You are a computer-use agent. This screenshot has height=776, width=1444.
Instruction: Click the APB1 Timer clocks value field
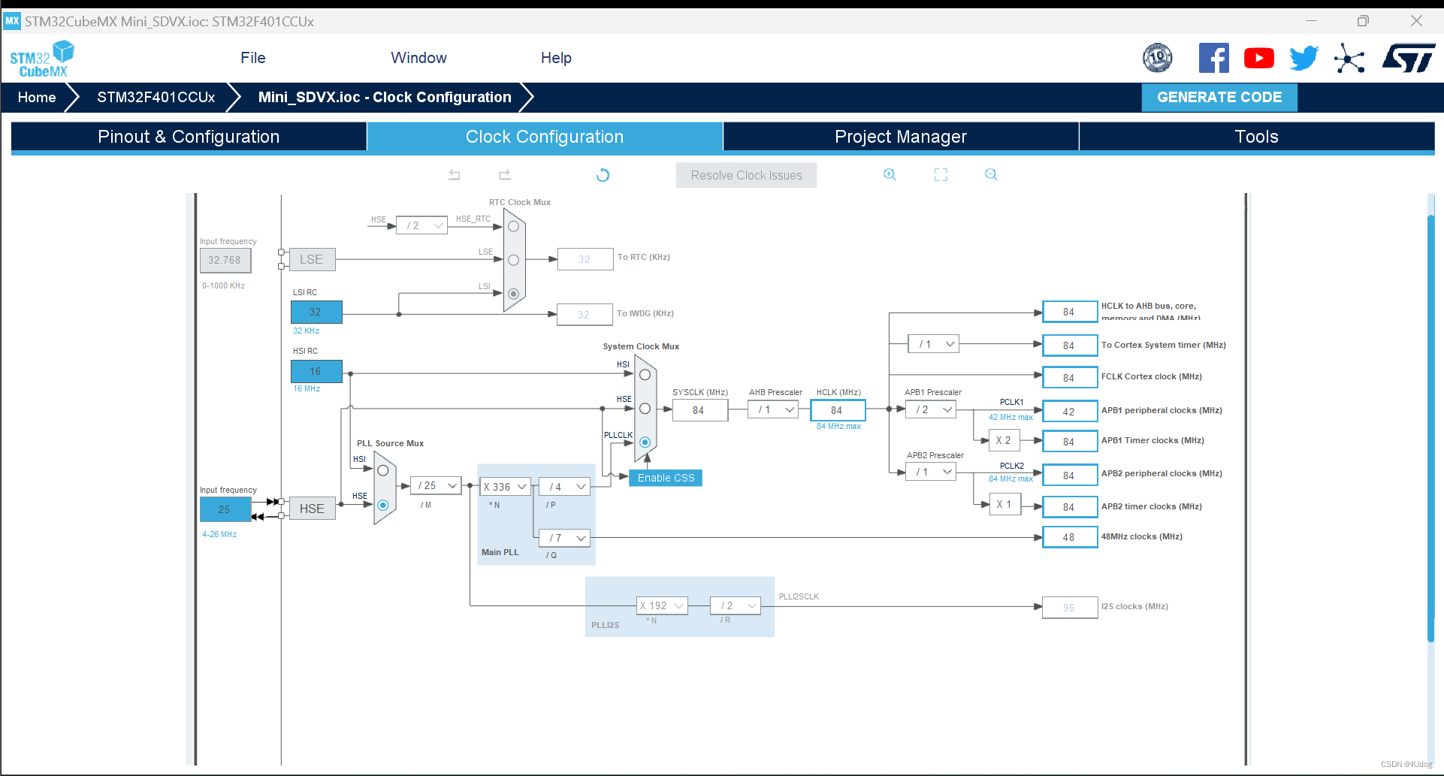(x=1069, y=442)
